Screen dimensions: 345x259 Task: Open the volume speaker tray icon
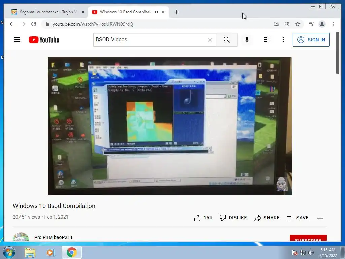[311, 253]
